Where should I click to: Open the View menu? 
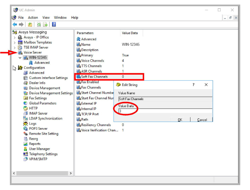pos(46,18)
